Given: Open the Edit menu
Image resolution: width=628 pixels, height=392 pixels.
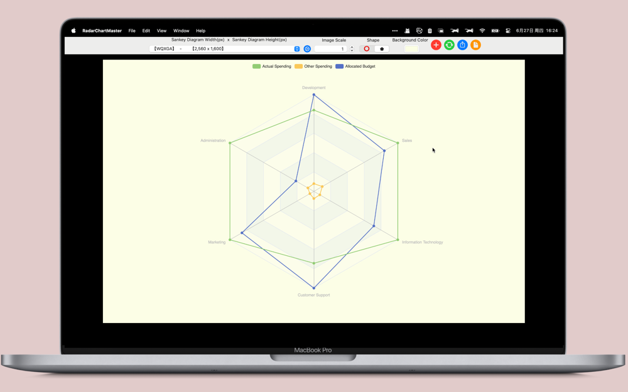Looking at the screenshot, I should coord(146,31).
